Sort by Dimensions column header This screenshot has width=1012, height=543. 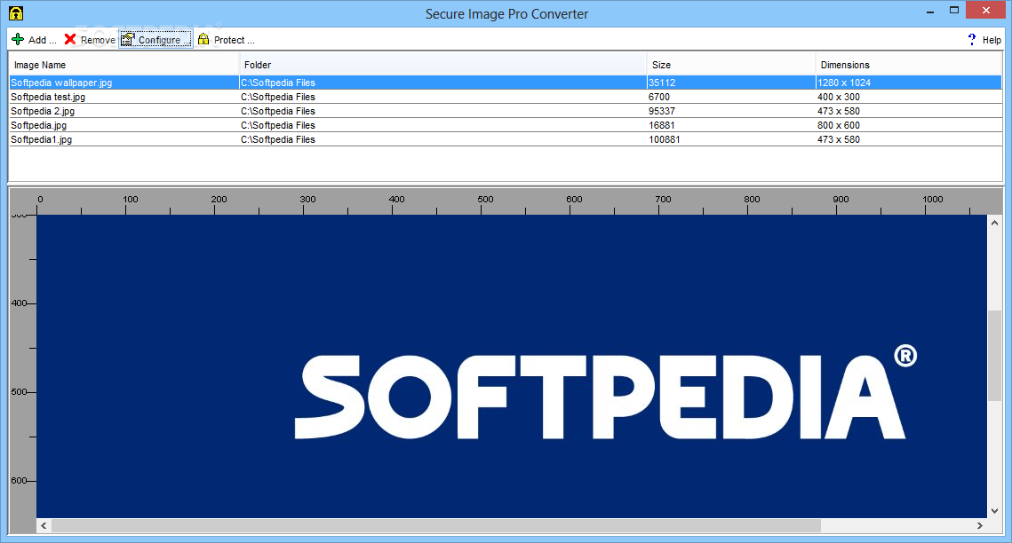tap(909, 65)
